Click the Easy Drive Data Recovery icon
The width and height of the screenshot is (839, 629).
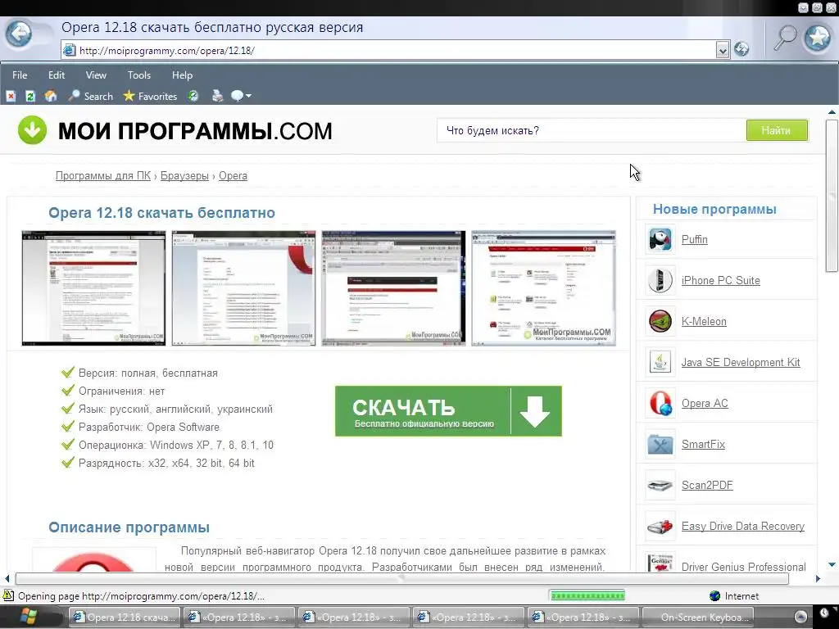click(x=660, y=527)
